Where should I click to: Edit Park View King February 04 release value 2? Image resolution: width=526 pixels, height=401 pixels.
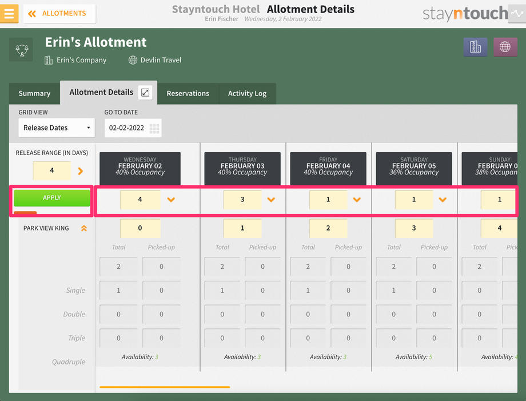(x=328, y=228)
